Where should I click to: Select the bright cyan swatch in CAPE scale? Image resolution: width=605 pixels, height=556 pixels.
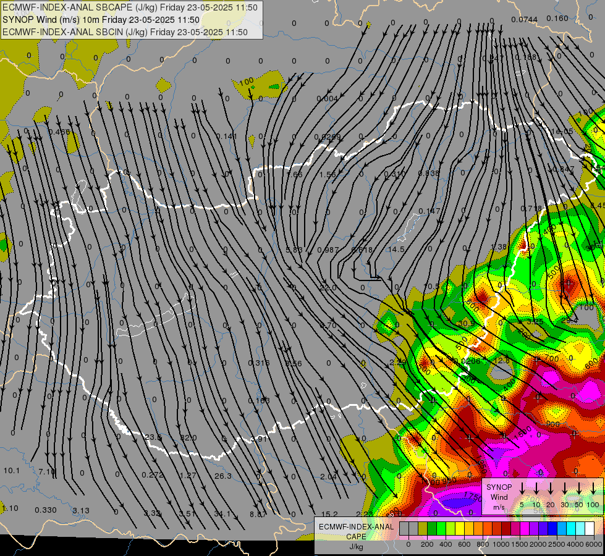click(571, 528)
